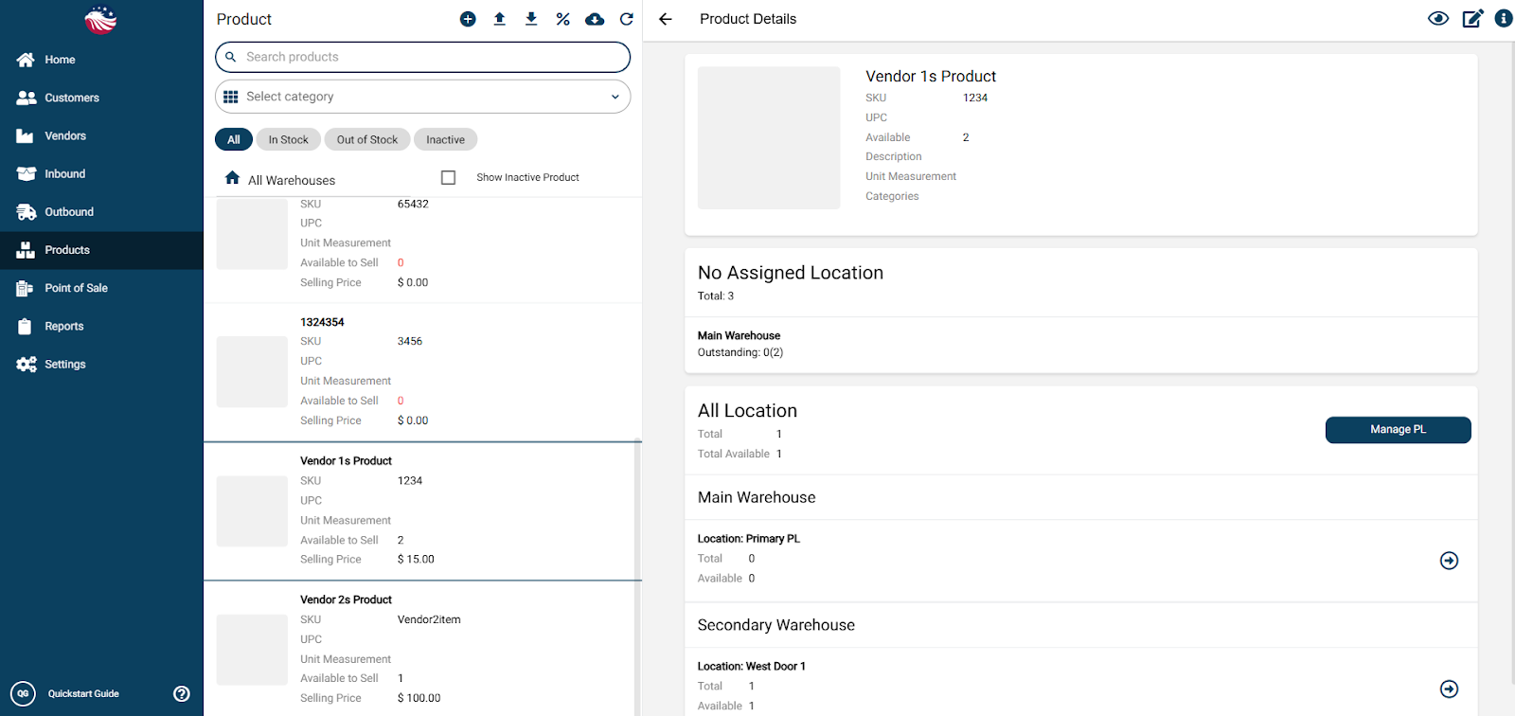Viewport: 1515px width, 716px height.
Task: Toggle the eye visibility icon
Action: (x=1438, y=19)
